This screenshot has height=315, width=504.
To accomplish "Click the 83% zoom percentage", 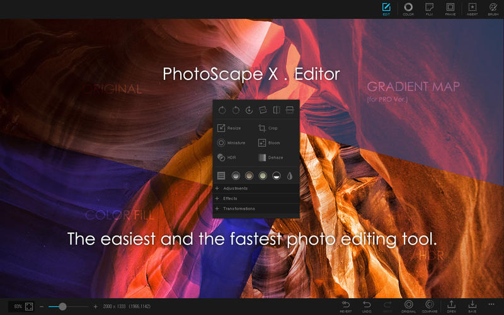I will (x=18, y=307).
